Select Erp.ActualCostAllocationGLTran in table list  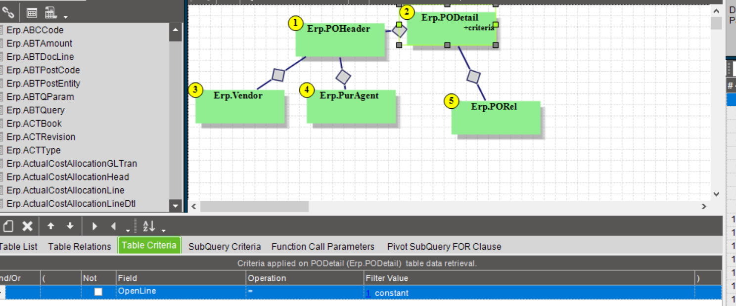click(72, 164)
